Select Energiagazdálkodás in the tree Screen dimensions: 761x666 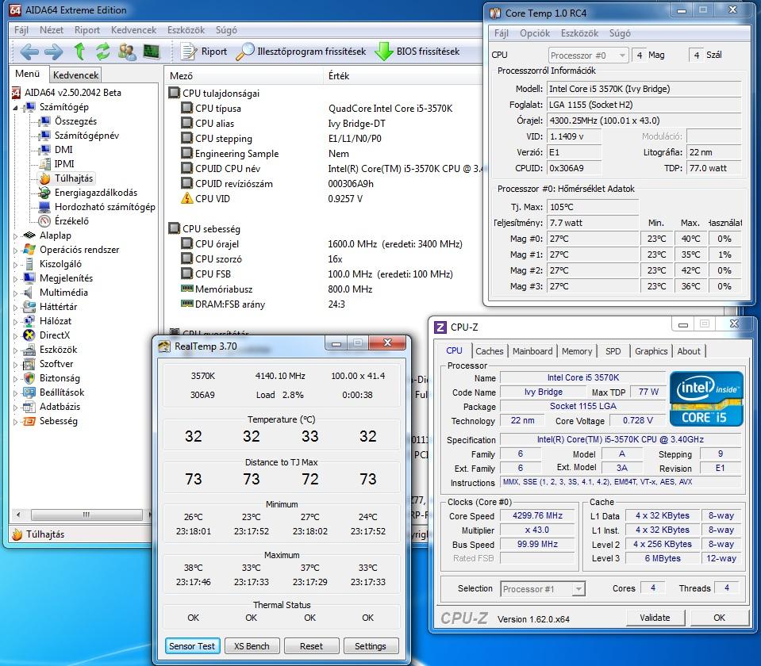click(95, 193)
